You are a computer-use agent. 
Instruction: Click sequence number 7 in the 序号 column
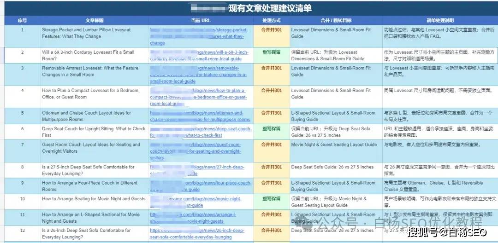22,145
